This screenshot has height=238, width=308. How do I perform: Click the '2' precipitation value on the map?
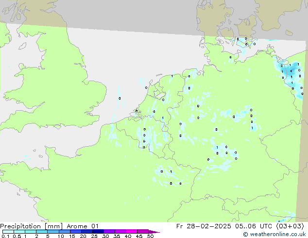(281, 66)
